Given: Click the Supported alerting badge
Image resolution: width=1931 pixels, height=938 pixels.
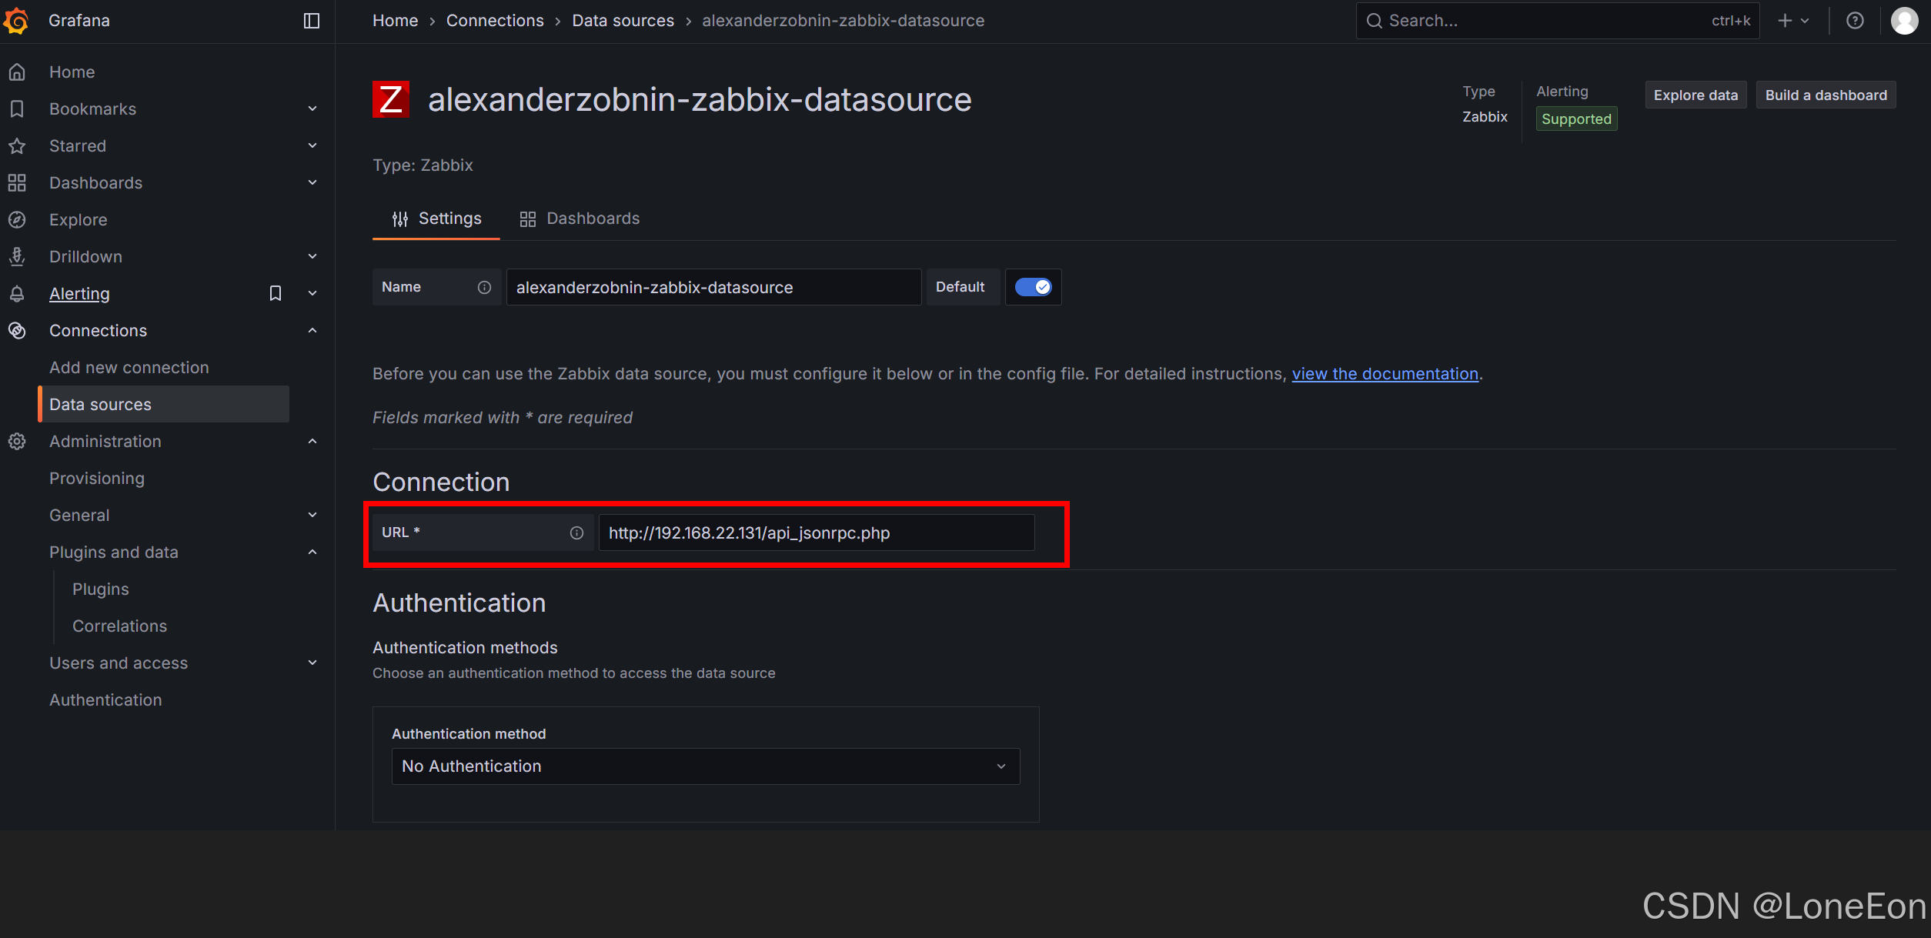Looking at the screenshot, I should 1576,119.
